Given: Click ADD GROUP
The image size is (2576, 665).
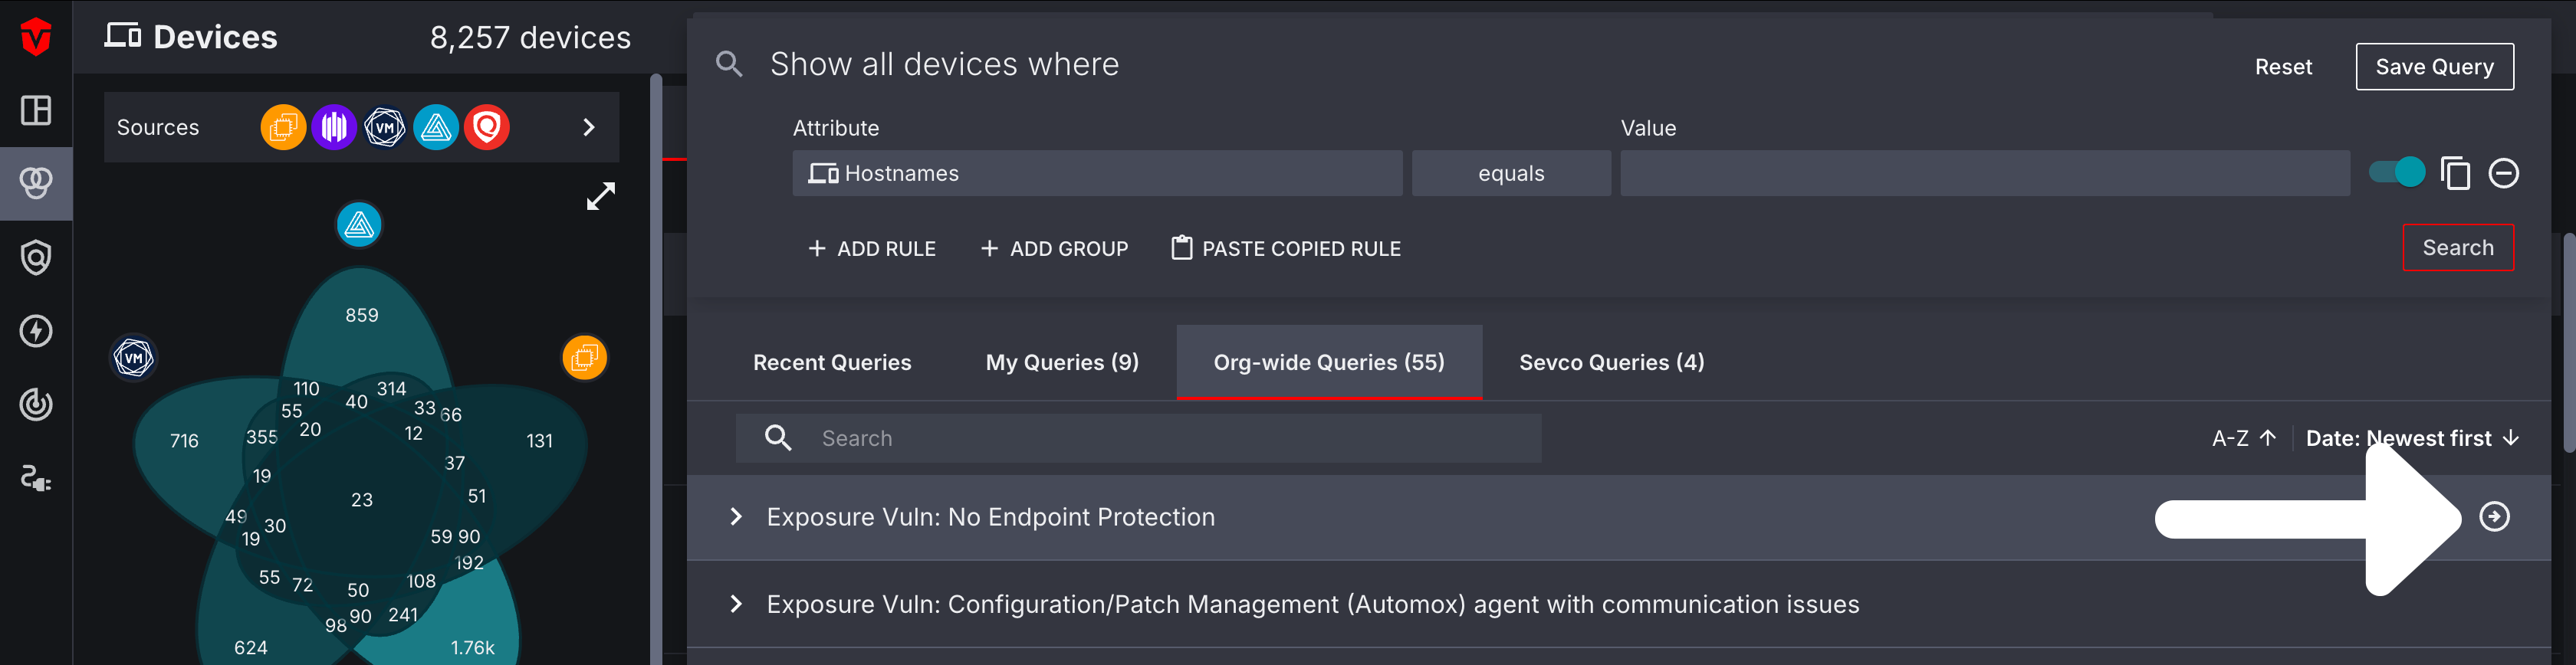Looking at the screenshot, I should [x=1054, y=248].
